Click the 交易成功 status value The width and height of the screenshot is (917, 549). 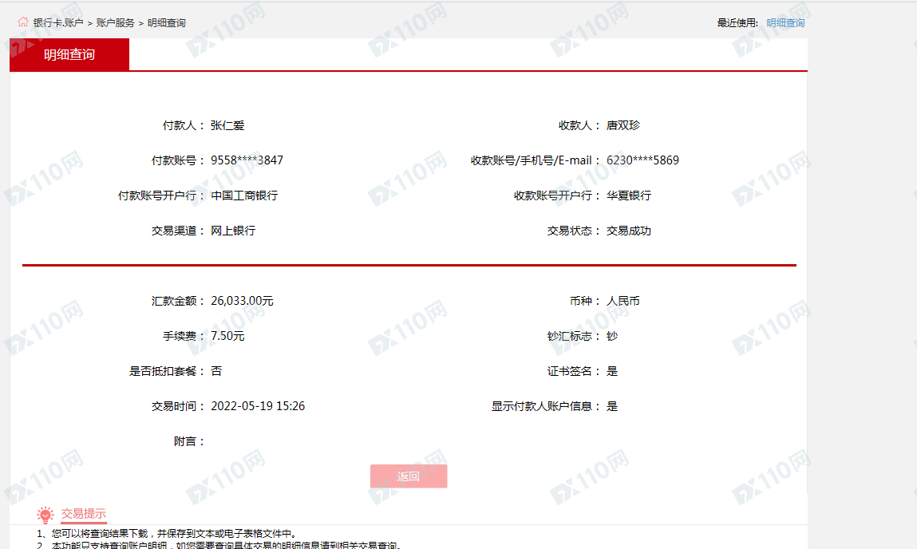pyautogui.click(x=629, y=231)
